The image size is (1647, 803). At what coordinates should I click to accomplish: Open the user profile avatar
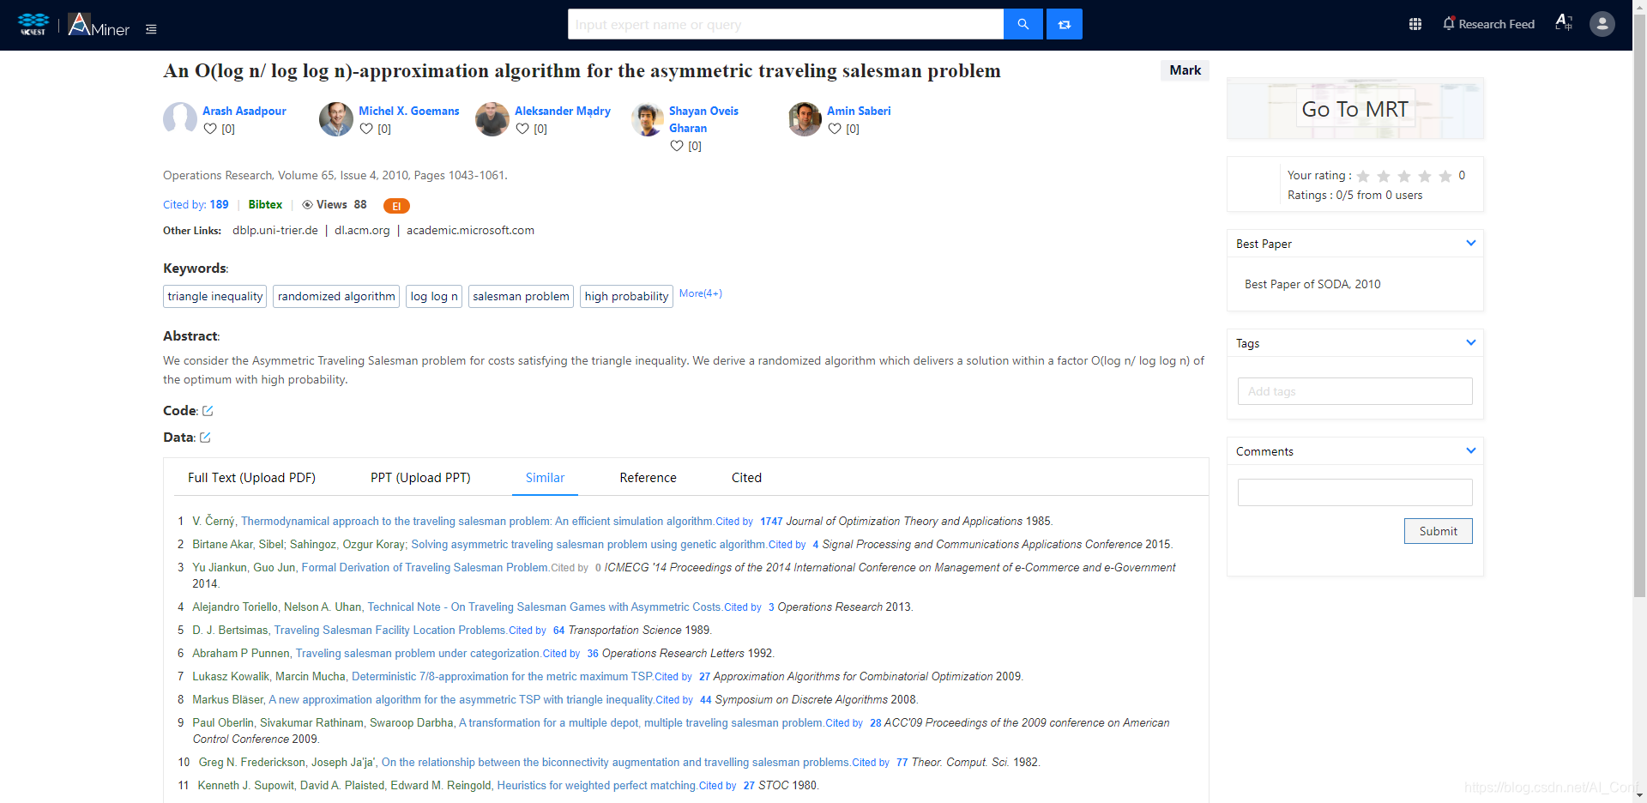(1602, 24)
